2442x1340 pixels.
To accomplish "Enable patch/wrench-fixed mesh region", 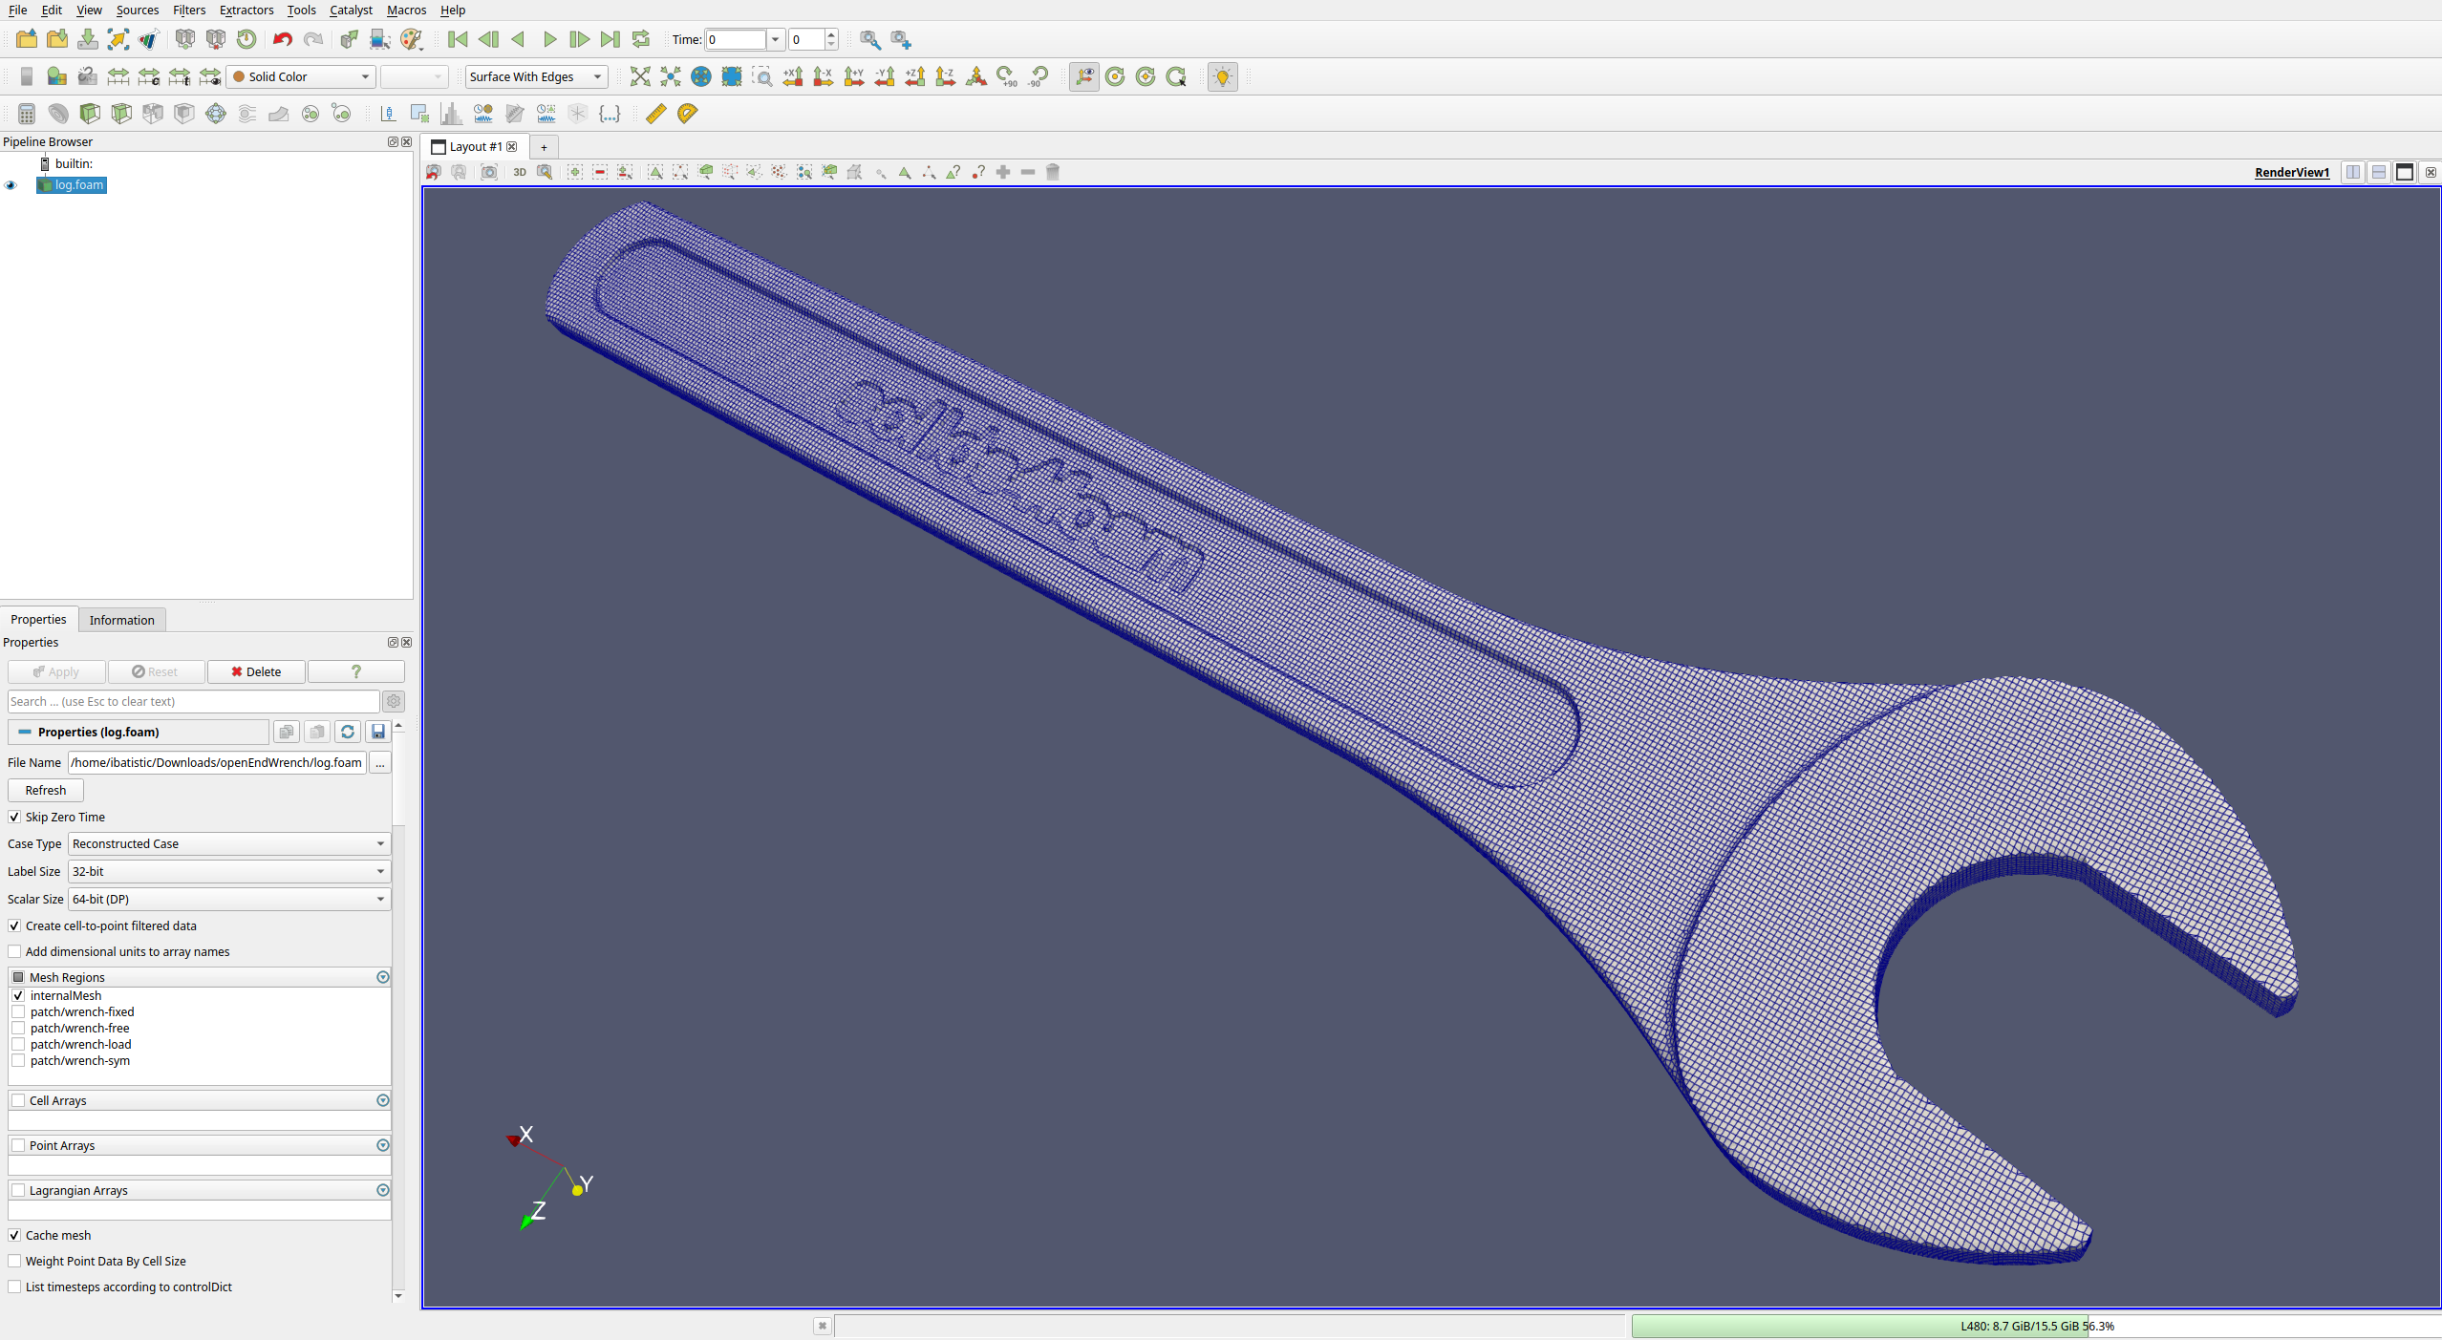I will pos(18,1011).
